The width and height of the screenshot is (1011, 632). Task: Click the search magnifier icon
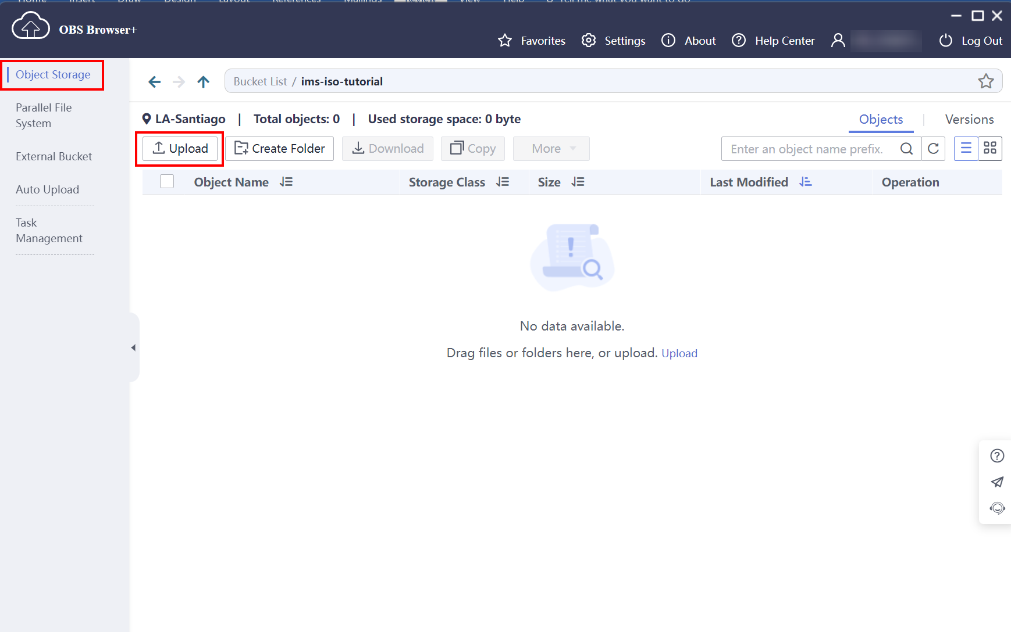click(906, 149)
